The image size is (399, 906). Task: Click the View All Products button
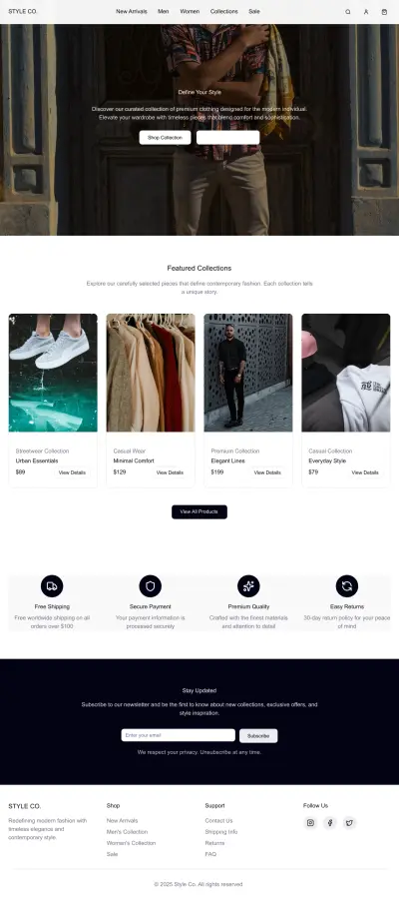[x=199, y=512]
